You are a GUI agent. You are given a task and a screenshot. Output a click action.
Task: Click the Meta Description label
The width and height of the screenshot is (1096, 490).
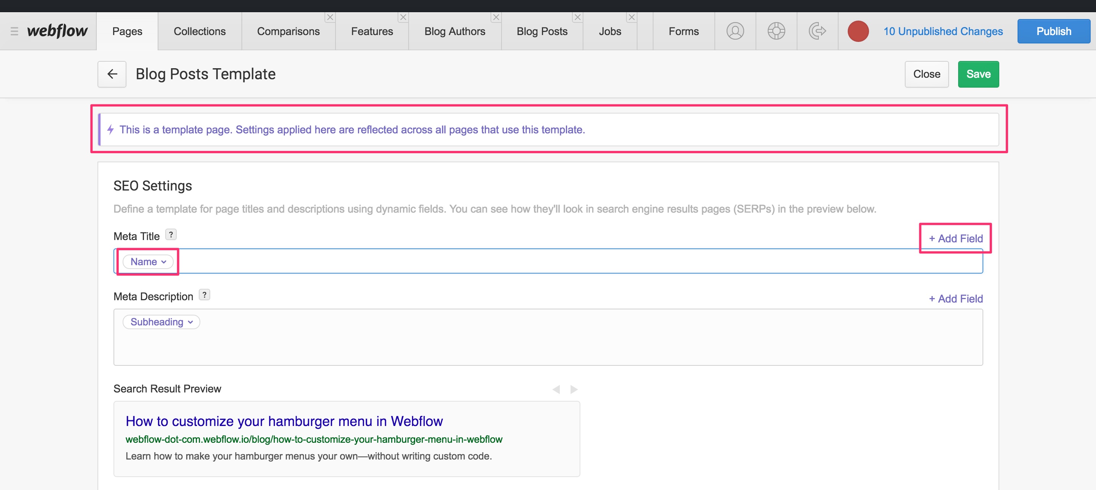tap(153, 297)
